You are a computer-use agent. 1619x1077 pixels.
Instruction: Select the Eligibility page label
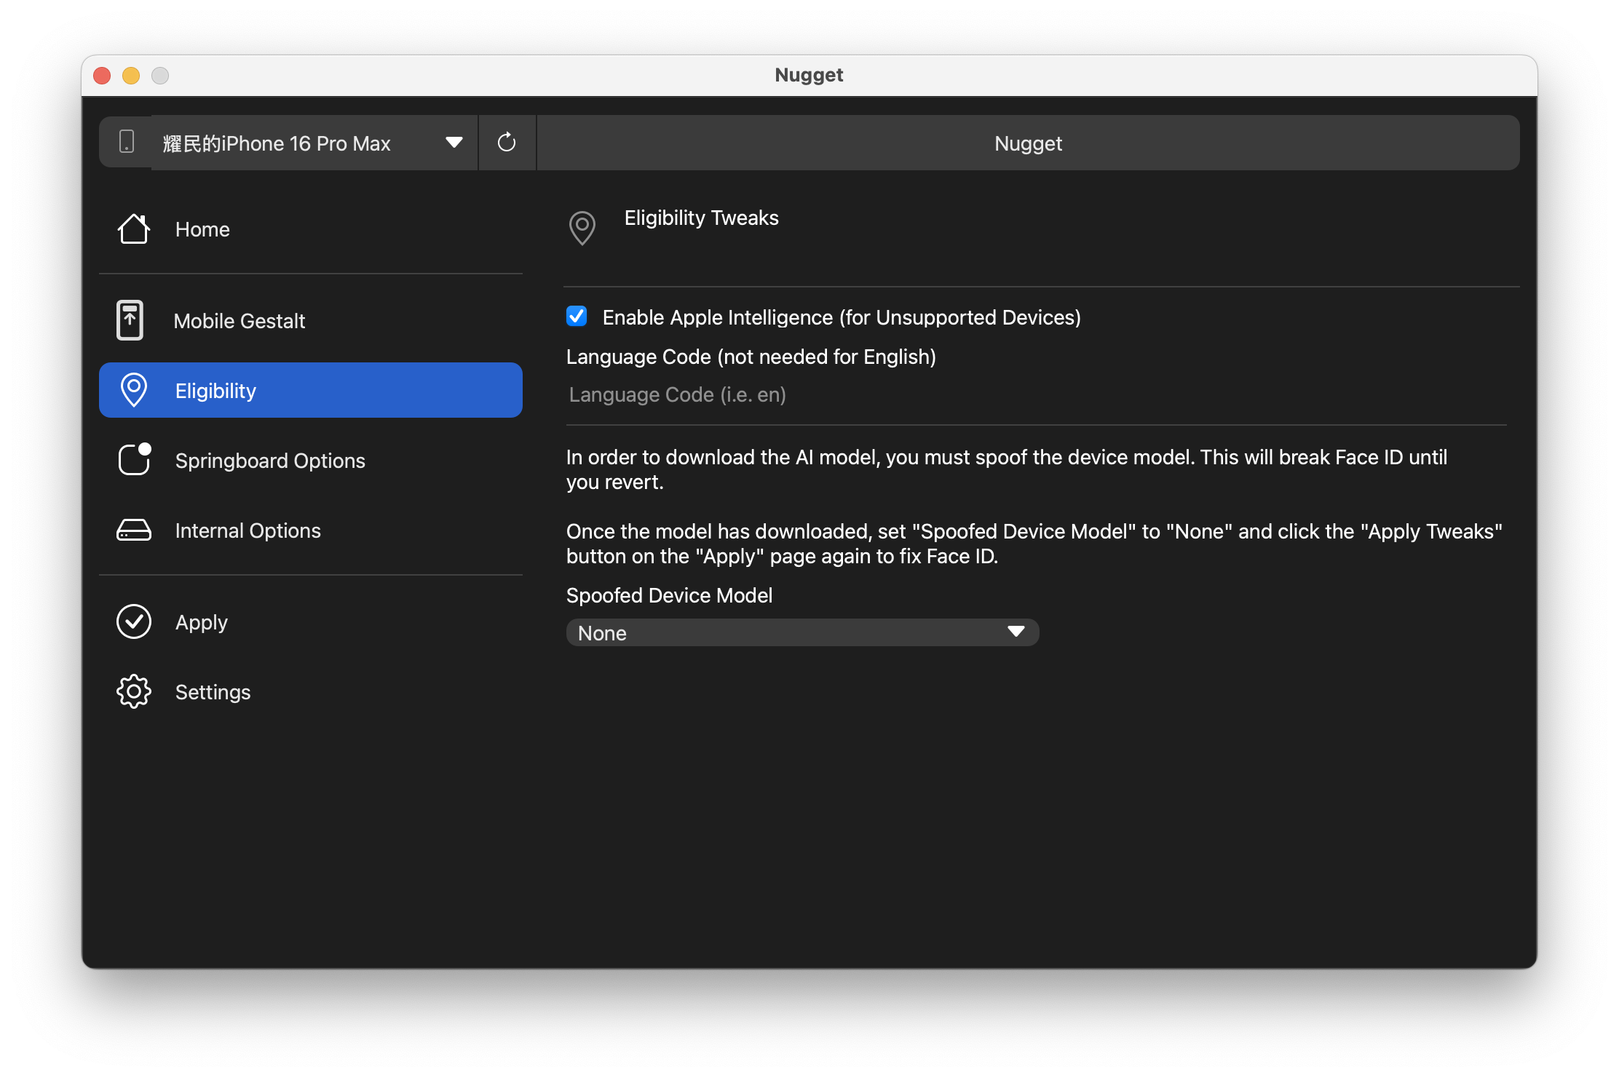pyautogui.click(x=215, y=391)
